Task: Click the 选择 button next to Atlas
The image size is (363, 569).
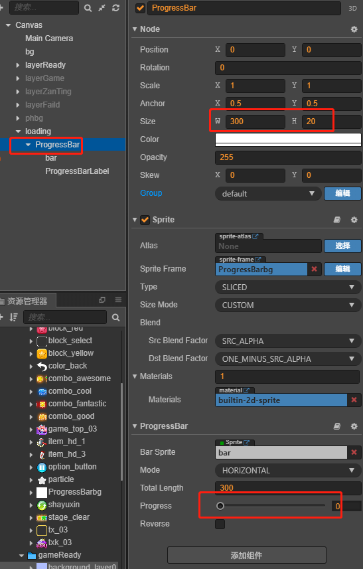Action: (x=342, y=246)
